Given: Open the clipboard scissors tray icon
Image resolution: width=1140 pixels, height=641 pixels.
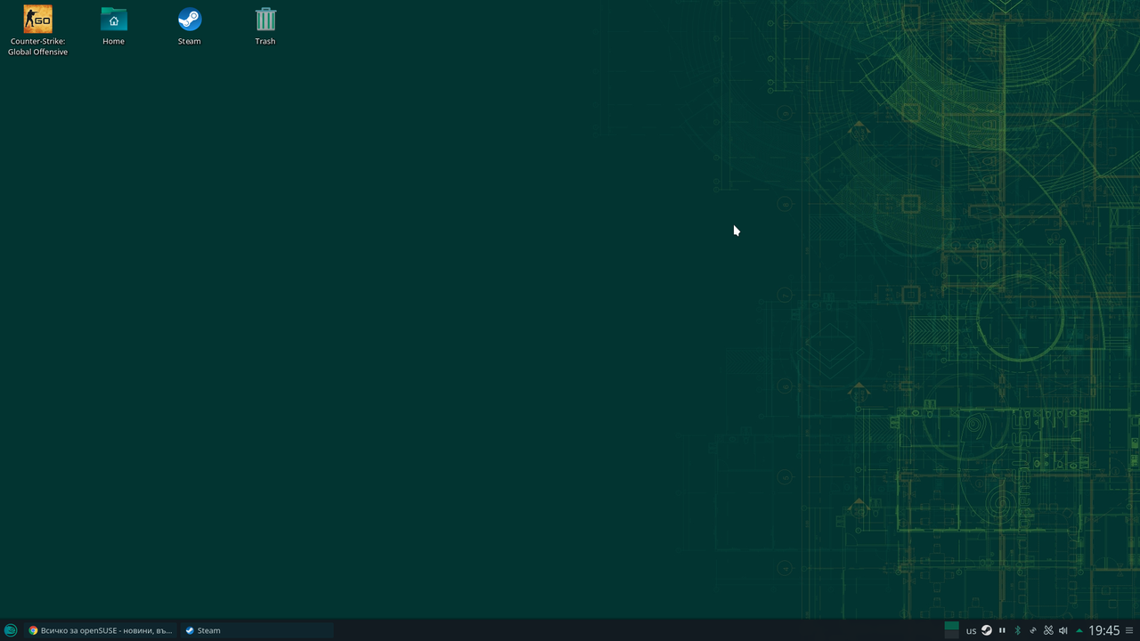Looking at the screenshot, I should [x=1048, y=630].
